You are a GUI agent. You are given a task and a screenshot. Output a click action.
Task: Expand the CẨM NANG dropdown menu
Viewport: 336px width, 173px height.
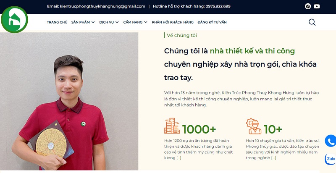pyautogui.click(x=135, y=22)
